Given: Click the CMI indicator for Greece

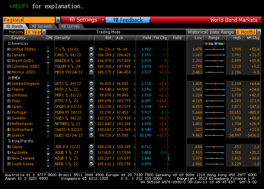Looking at the screenshot, I should point(48,135).
